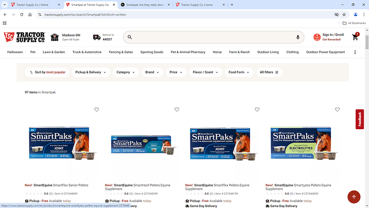Open the three-dot more categories menu
The image size is (369, 208).
355,52
